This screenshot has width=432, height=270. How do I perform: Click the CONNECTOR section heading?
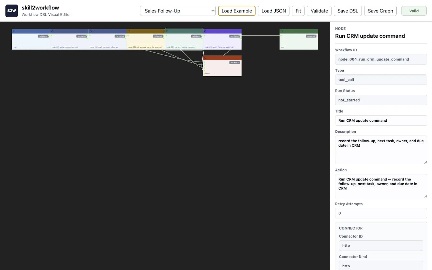pos(351,228)
